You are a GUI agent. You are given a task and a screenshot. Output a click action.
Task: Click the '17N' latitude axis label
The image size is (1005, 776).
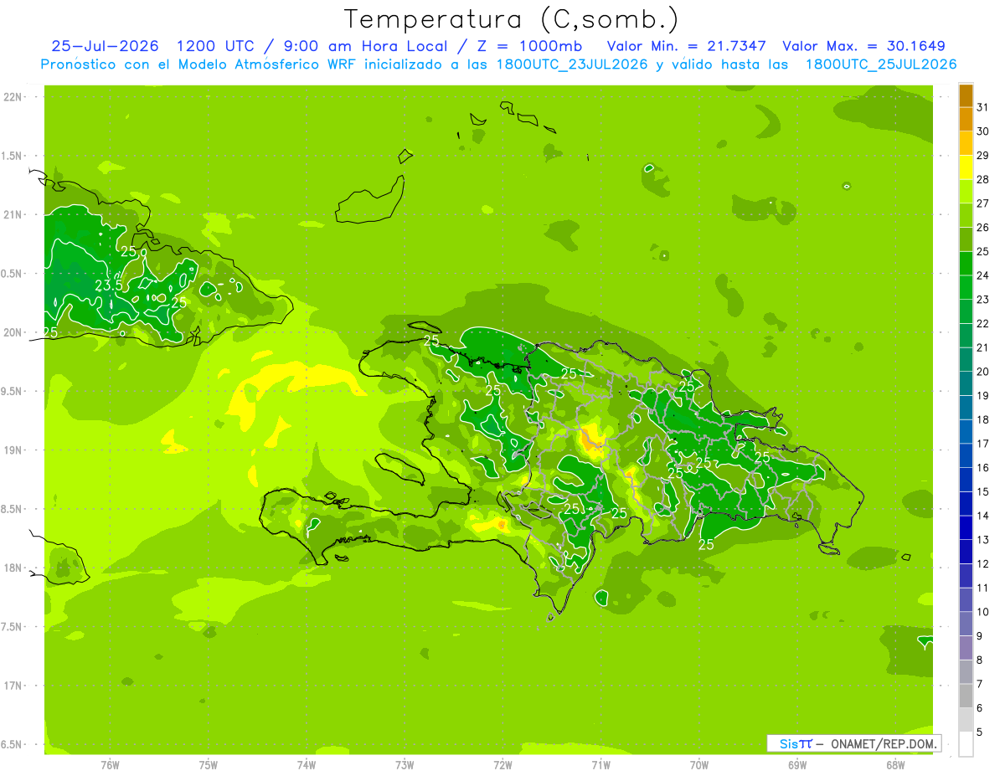tap(13, 686)
